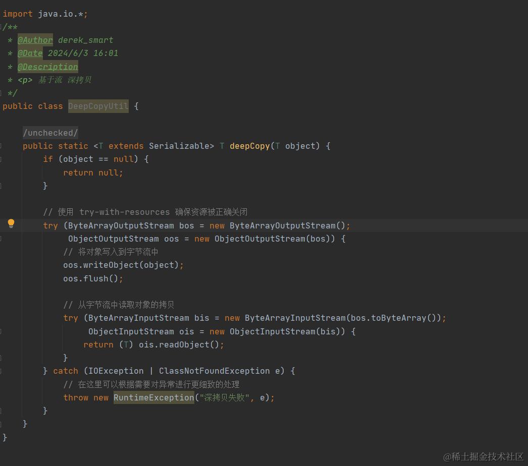Click the "Serializable" type bound
The height and width of the screenshot is (466, 528).
179,146
